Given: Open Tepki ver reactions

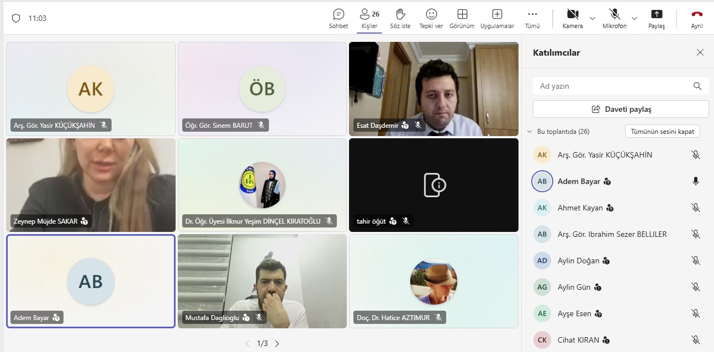Looking at the screenshot, I should click(x=431, y=14).
